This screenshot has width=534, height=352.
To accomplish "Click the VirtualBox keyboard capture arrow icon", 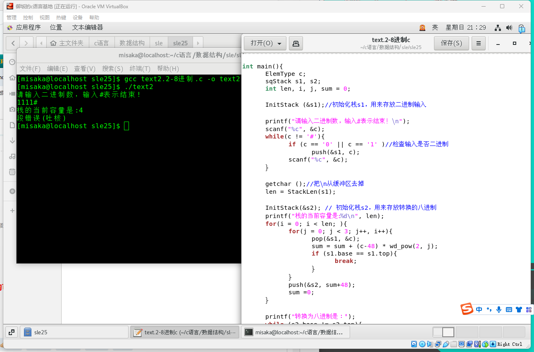I will click(x=493, y=344).
